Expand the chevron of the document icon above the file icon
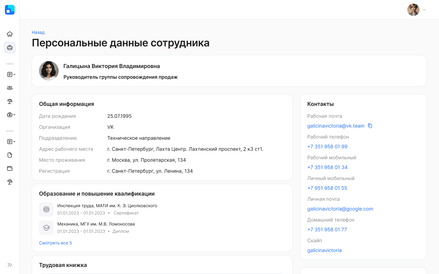 [14, 142]
